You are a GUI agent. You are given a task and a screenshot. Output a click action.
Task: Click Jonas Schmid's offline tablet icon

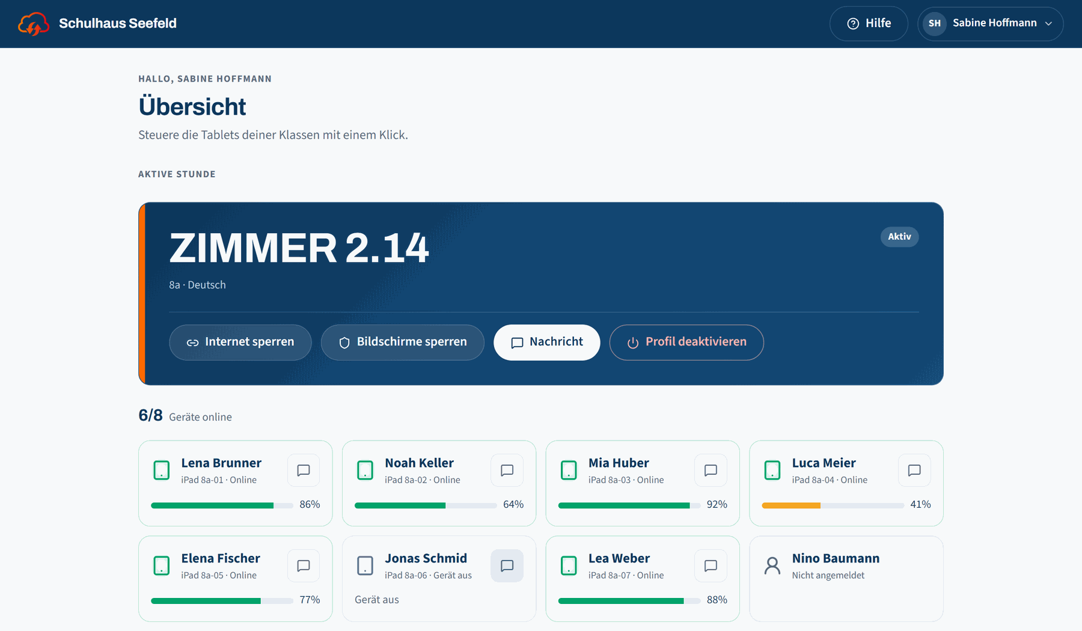365,566
